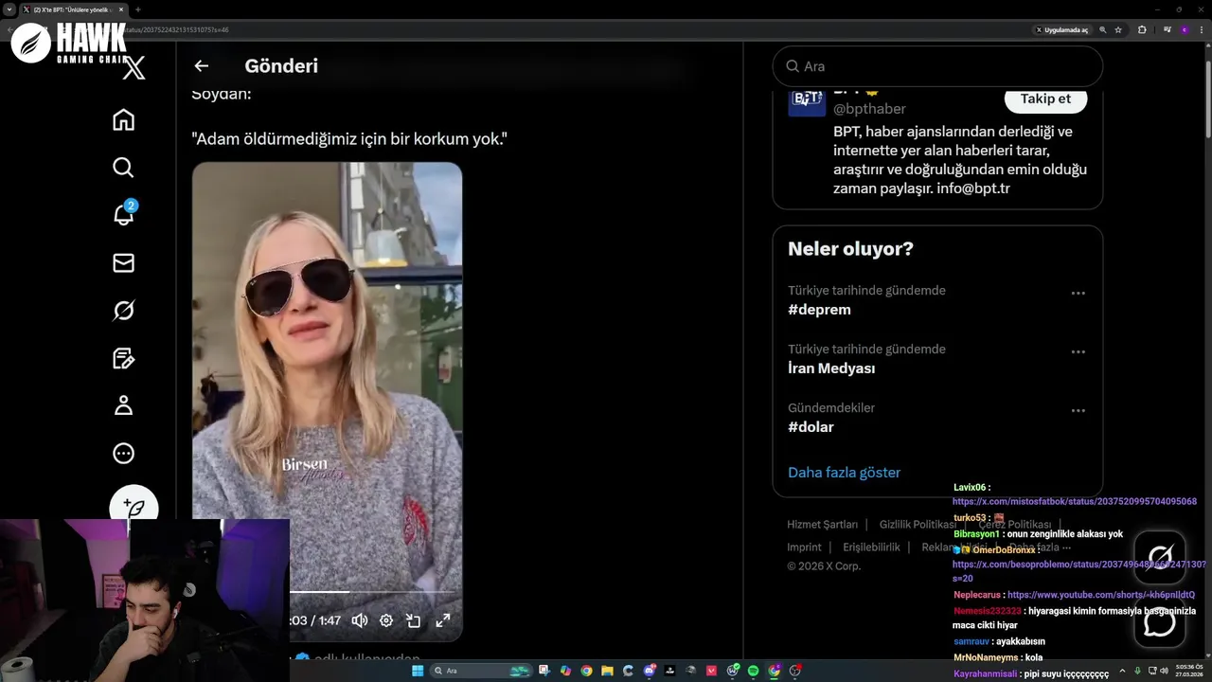Open the İran Medyası trending topic
1212x682 pixels.
[831, 368]
